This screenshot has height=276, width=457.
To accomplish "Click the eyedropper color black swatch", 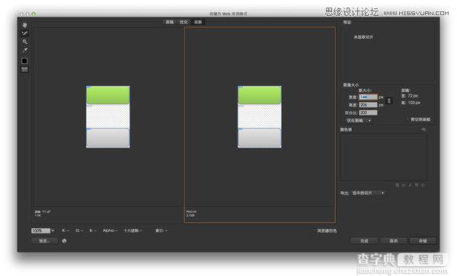I will pyautogui.click(x=24, y=61).
